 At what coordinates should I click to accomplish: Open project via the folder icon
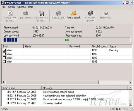[26, 13]
